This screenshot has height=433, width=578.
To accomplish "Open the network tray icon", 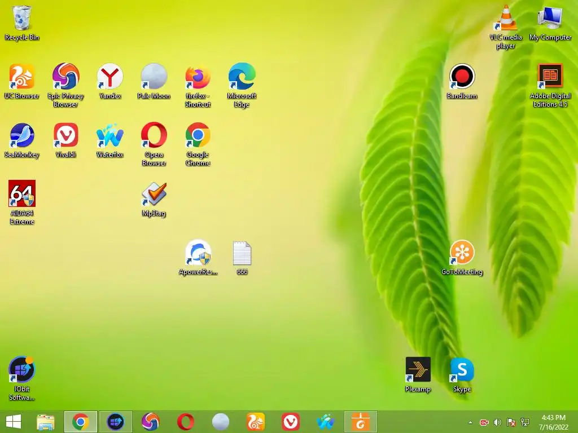I will coord(525,422).
